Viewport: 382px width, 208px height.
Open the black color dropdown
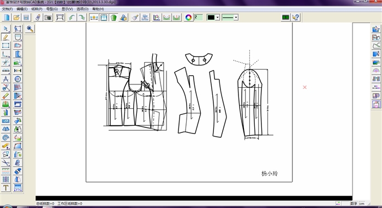pos(218,17)
